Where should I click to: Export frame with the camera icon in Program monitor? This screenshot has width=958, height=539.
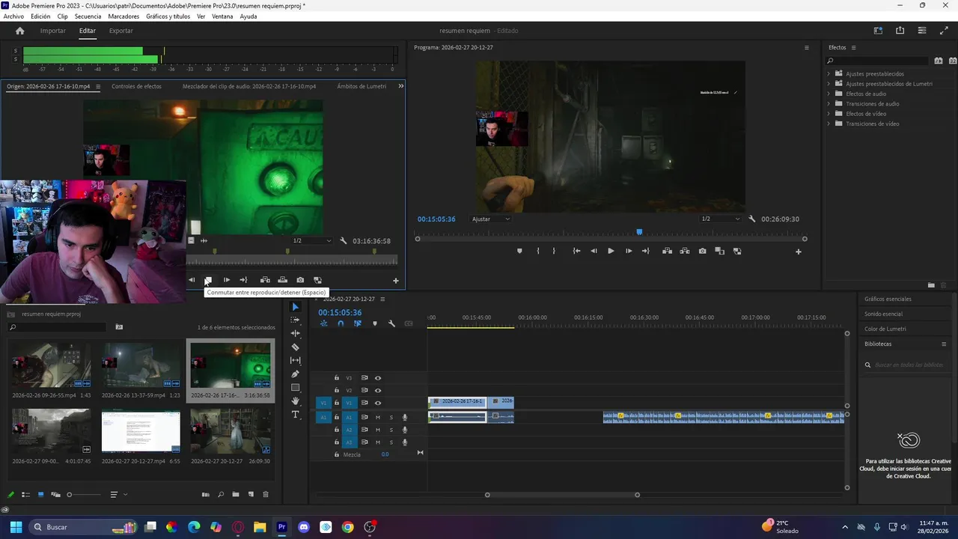pyautogui.click(x=702, y=251)
